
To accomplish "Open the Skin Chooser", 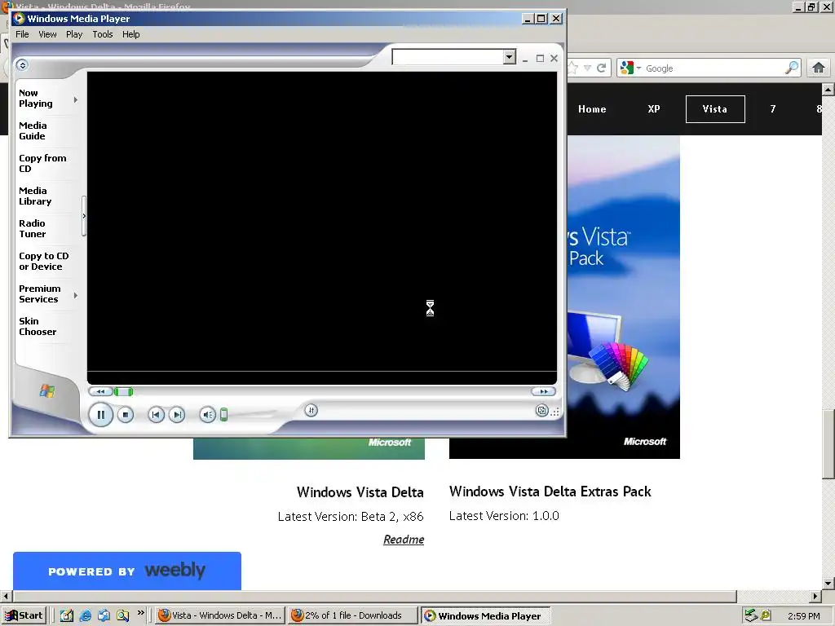I will coord(38,326).
